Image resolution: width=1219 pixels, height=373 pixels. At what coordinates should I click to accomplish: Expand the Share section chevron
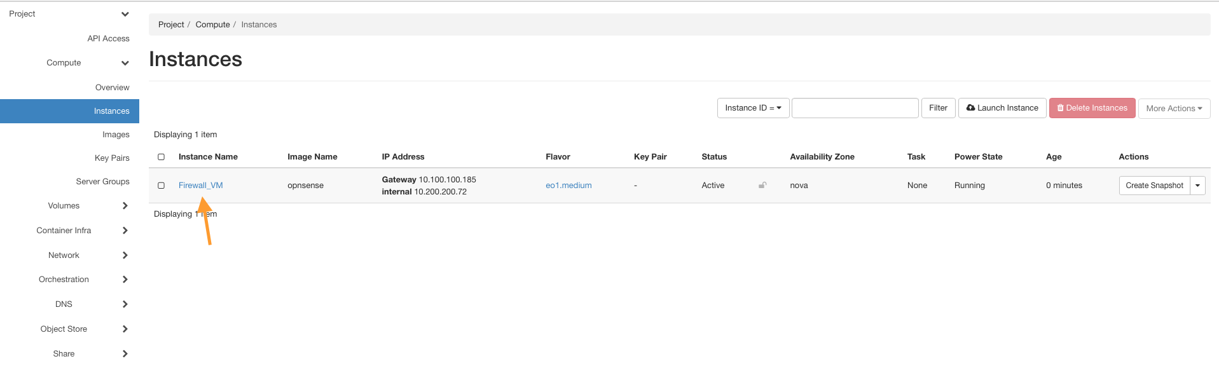tap(125, 354)
